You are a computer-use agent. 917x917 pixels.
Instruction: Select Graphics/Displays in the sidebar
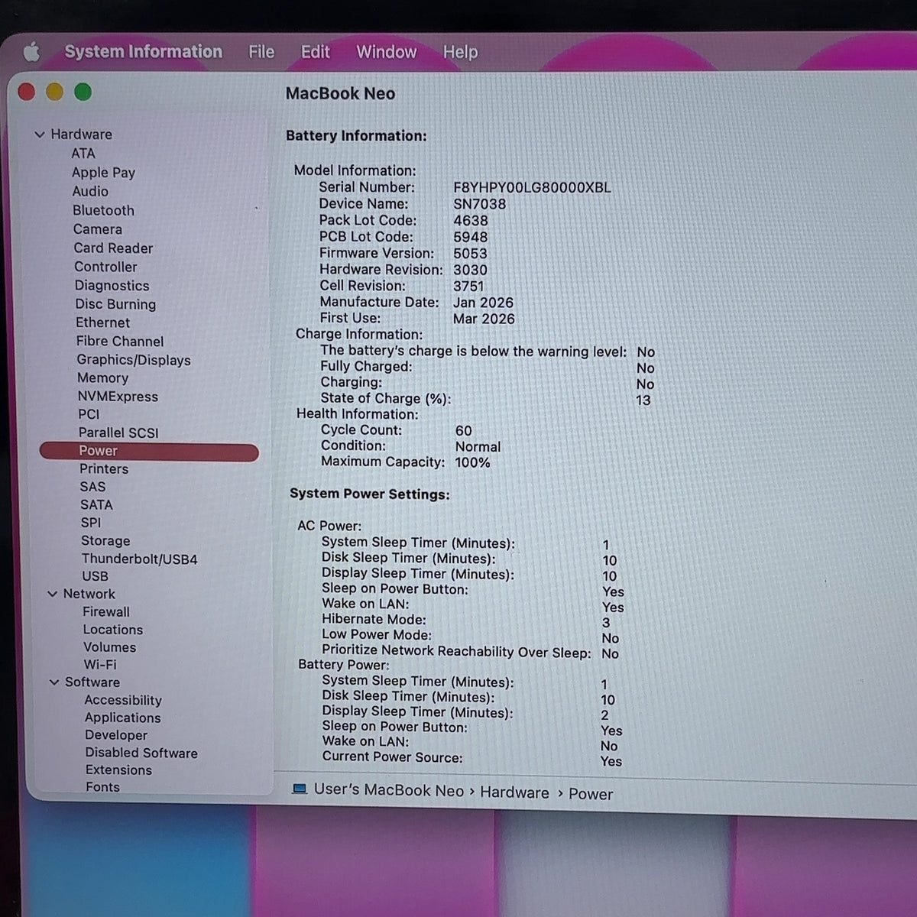point(134,360)
